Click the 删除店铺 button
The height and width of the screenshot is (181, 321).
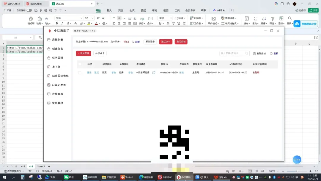click(259, 54)
